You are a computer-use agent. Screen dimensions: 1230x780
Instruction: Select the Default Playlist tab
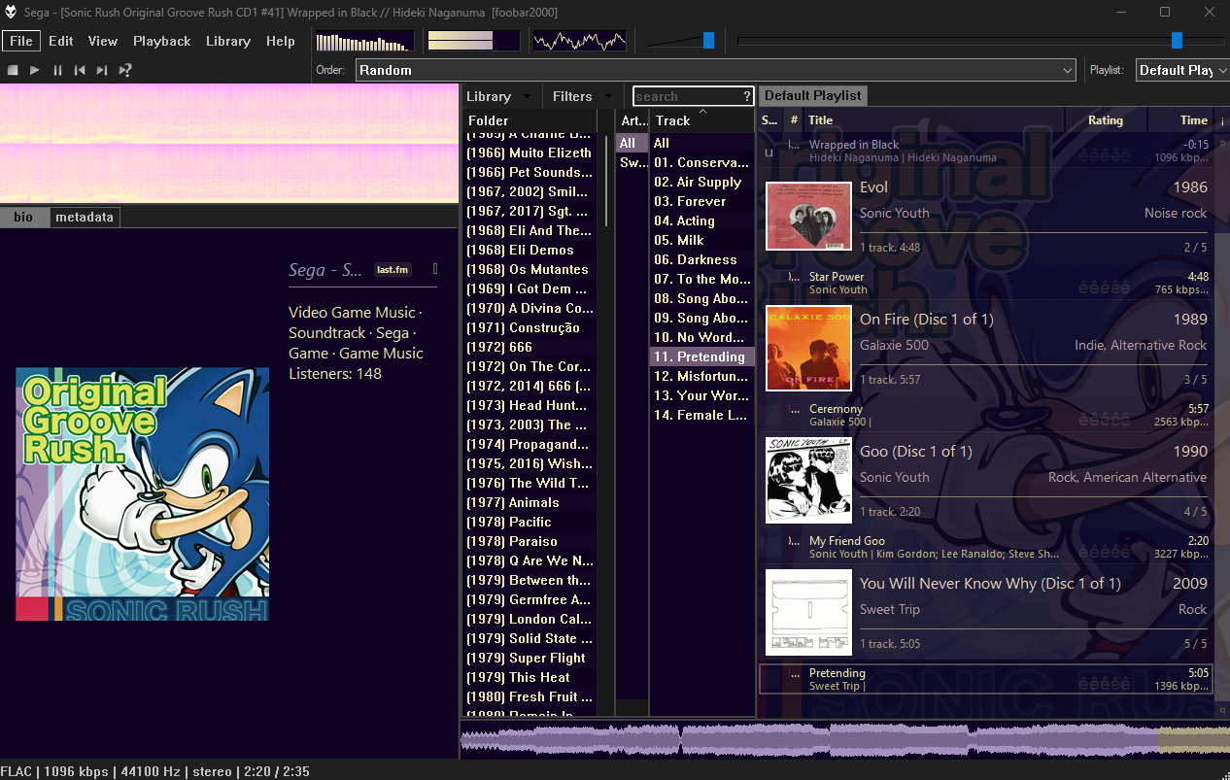pos(813,95)
